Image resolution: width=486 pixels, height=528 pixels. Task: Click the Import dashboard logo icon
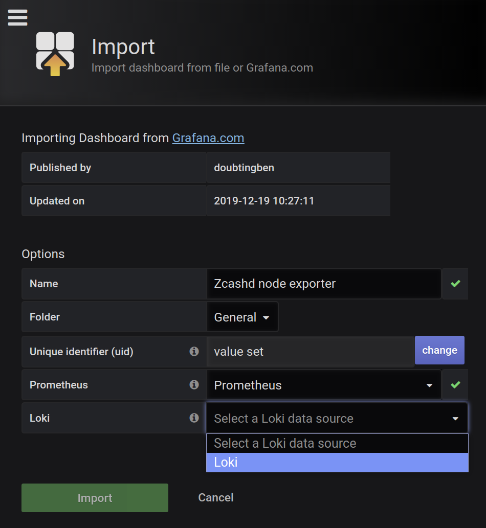pos(55,54)
